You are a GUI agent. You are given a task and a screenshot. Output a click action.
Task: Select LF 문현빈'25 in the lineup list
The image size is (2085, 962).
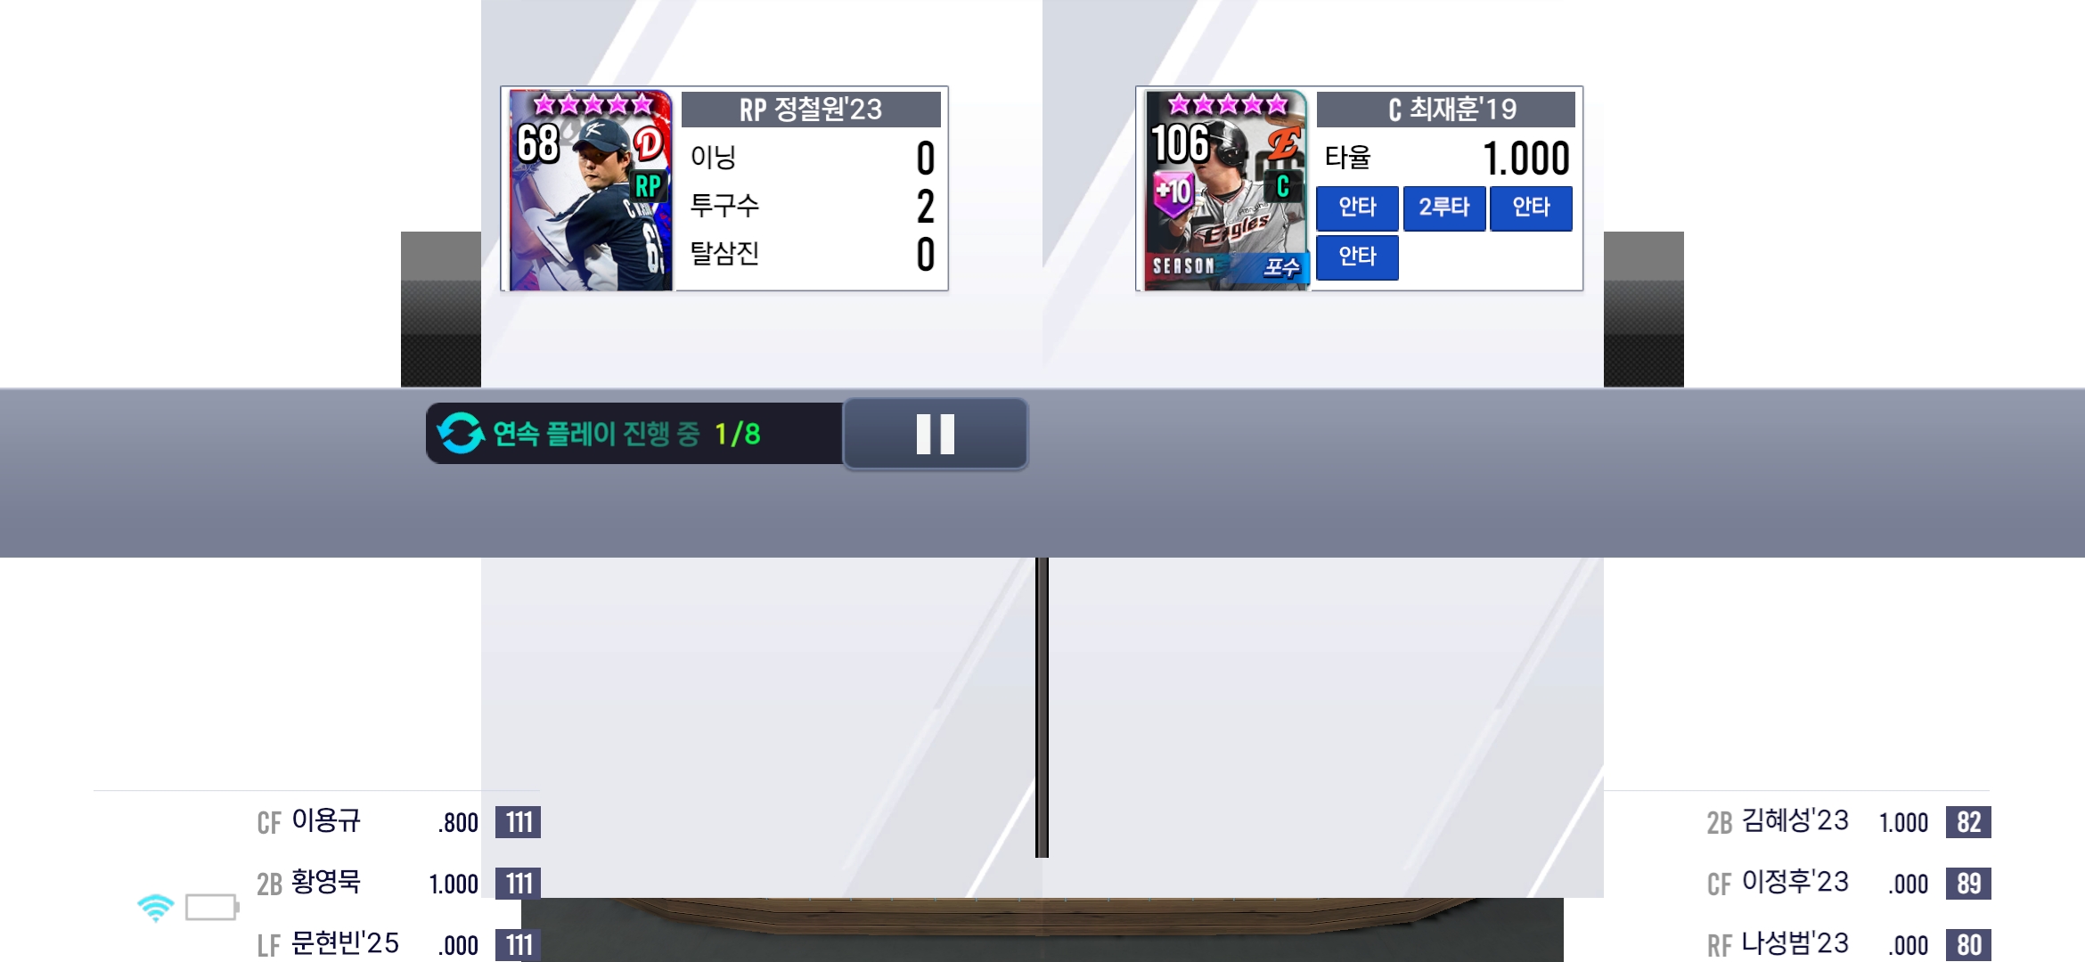[398, 944]
